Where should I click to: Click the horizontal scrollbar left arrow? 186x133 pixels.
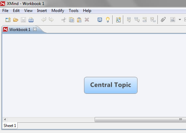point(5,119)
